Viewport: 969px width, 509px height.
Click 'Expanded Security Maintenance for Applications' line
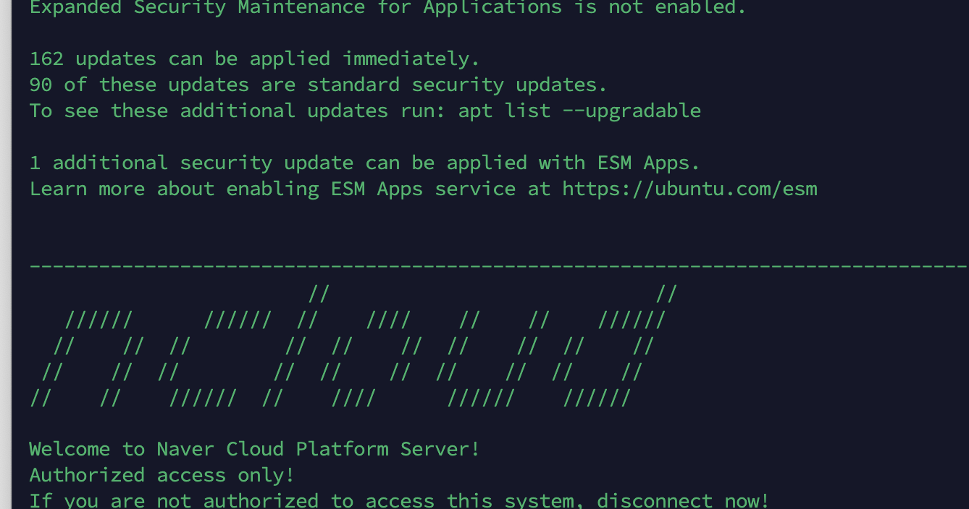click(388, 8)
